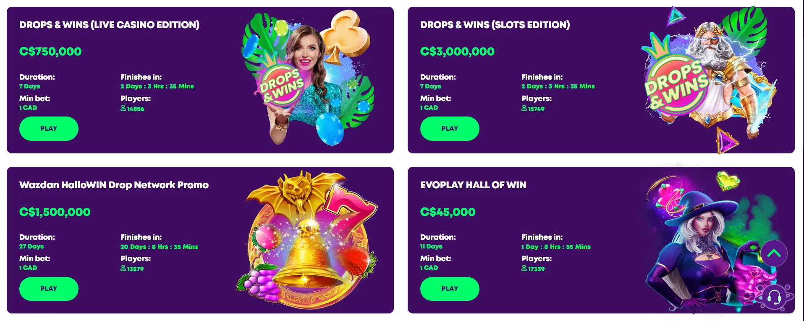
Task: Play the Wazdan HalloWIN Drop promo
Action: tap(49, 289)
